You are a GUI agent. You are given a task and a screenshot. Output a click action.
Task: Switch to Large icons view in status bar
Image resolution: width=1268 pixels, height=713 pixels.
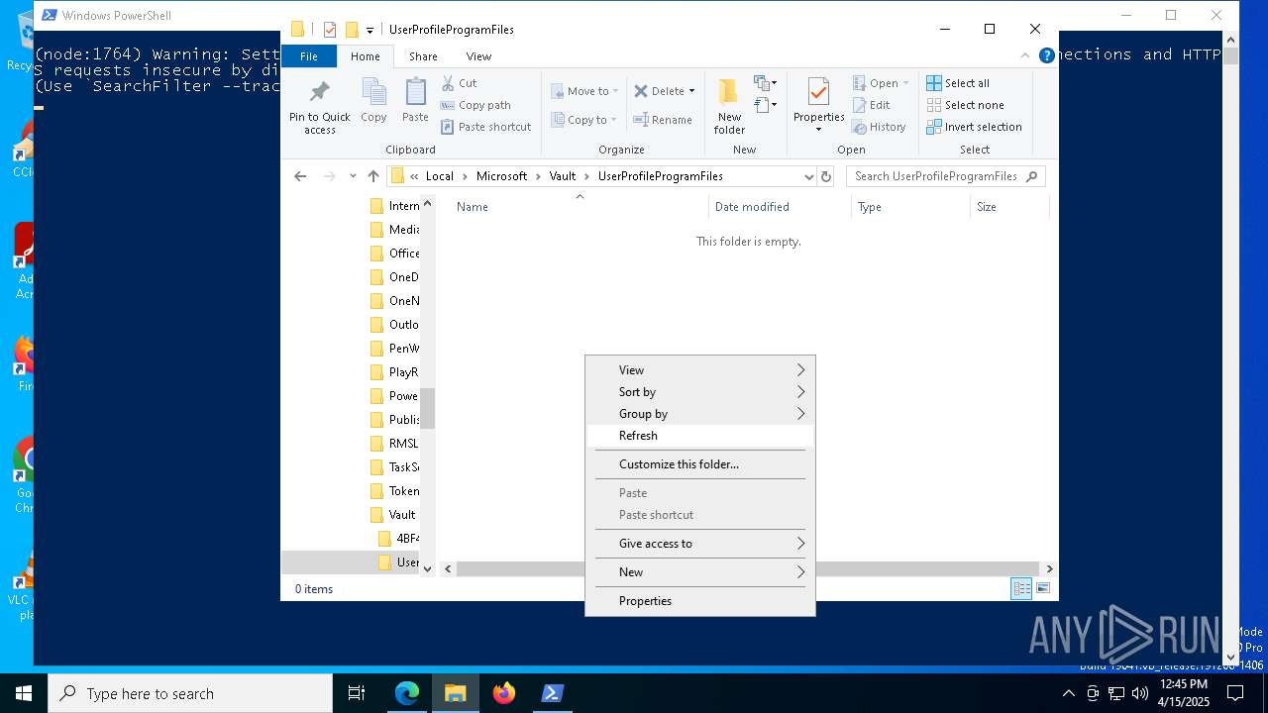coord(1042,589)
